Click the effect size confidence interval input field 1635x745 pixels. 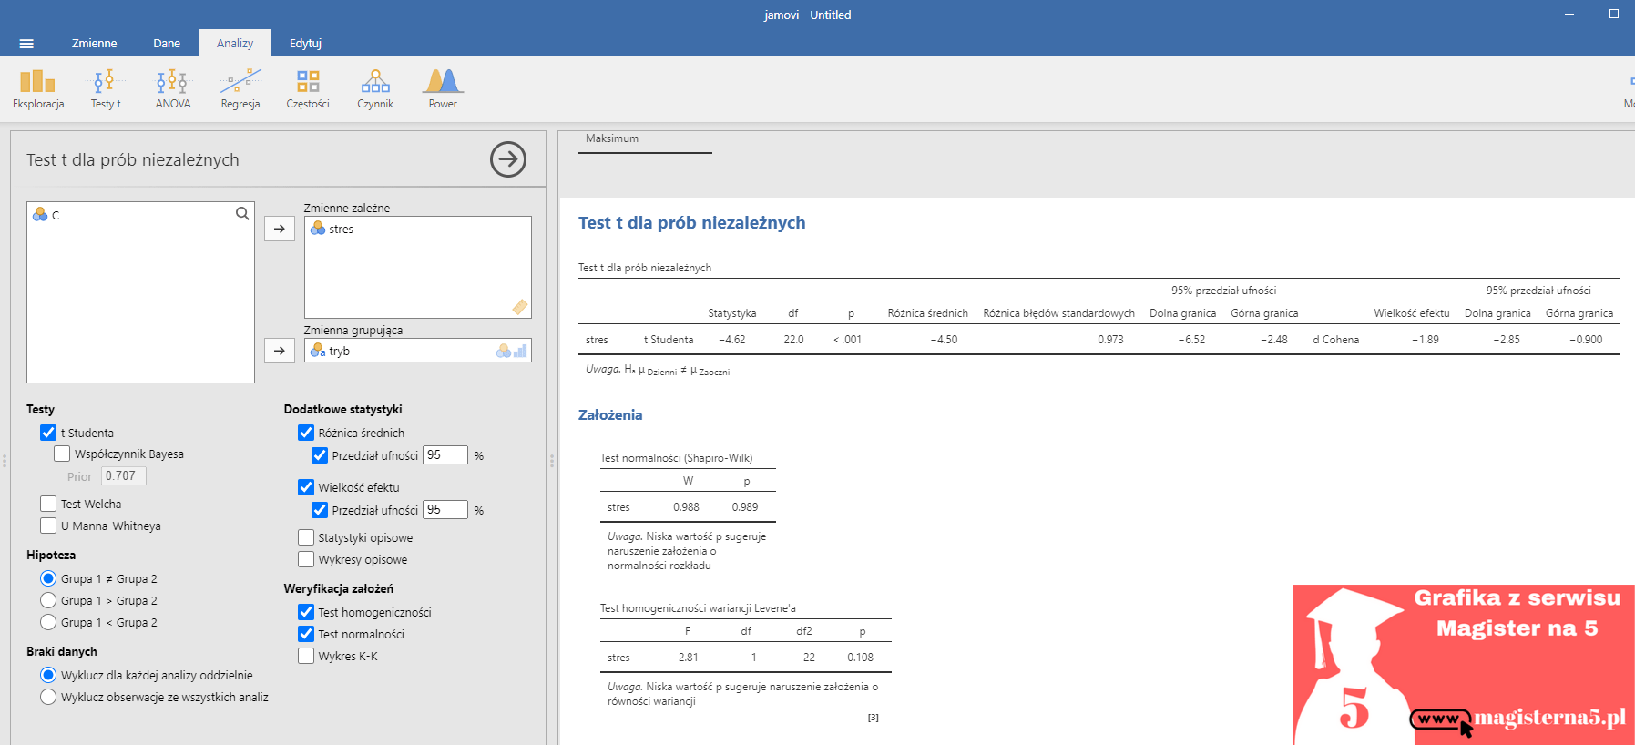(445, 510)
